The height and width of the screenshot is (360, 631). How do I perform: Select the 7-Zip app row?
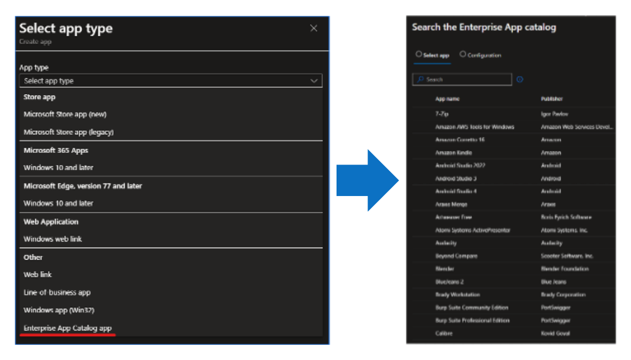click(x=514, y=114)
